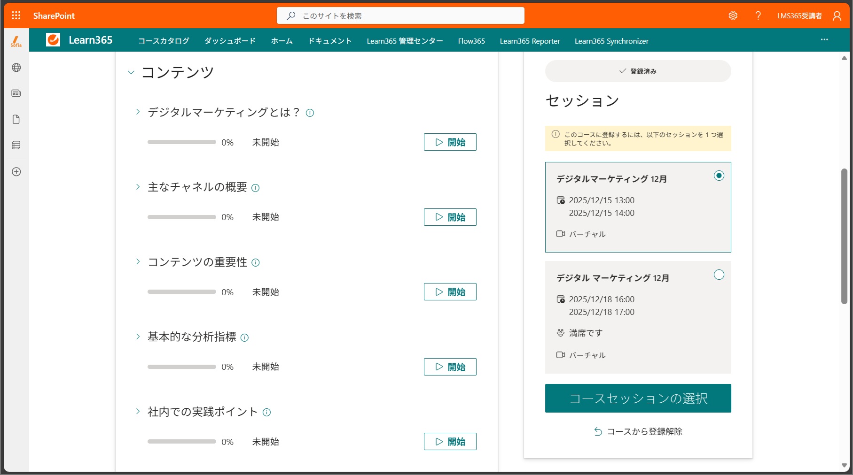Open the news icon in the sidebar

[16, 93]
